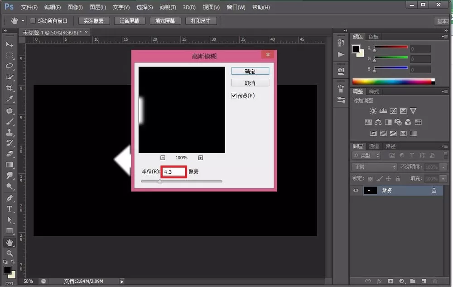Select the Horizontal Type tool
Viewport: 453px width, 287px height.
[10, 209]
